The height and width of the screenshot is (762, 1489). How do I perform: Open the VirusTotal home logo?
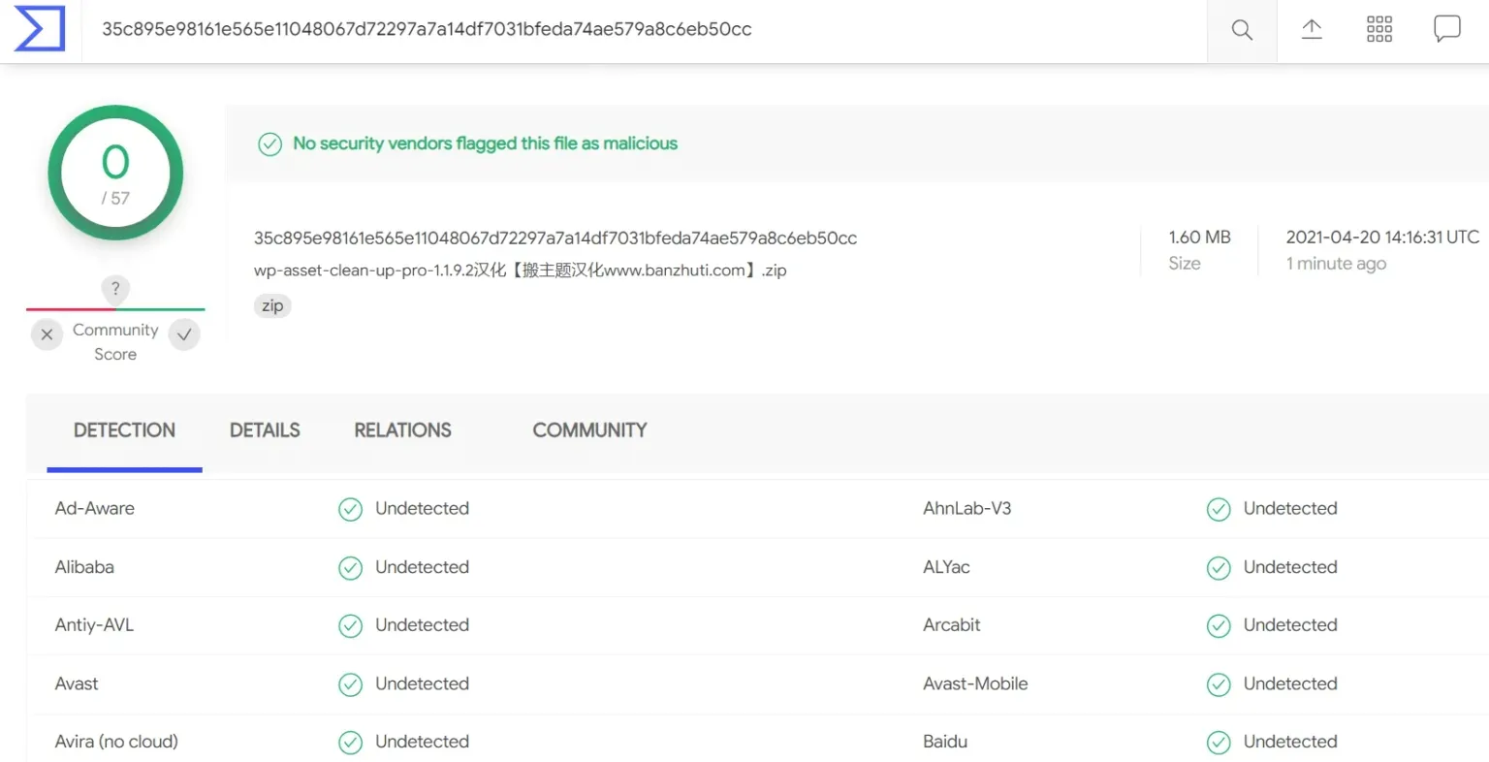tap(40, 28)
